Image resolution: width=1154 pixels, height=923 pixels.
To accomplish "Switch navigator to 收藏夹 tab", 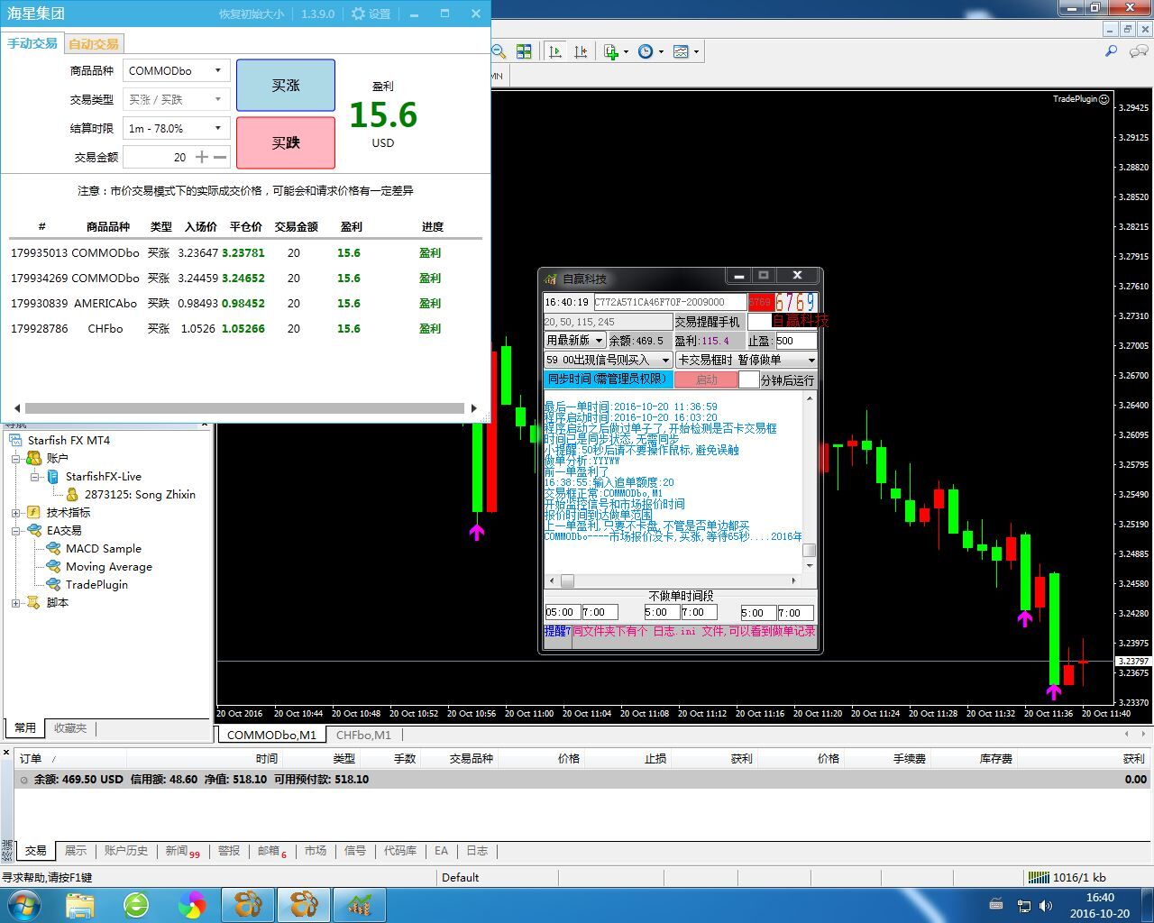I will coord(70,727).
